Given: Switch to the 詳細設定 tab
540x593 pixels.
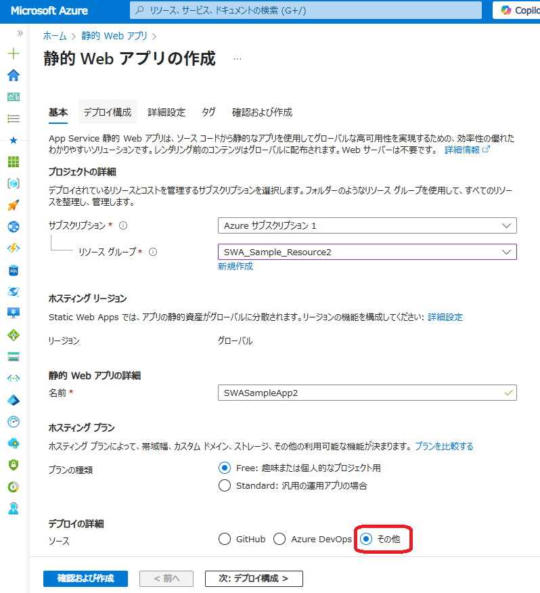Looking at the screenshot, I should point(166,112).
